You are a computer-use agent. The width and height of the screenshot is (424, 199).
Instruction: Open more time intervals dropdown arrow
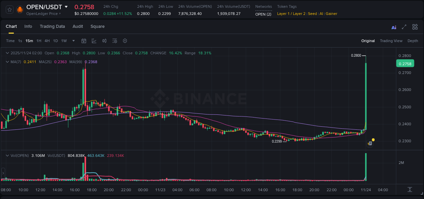pyautogui.click(x=73, y=41)
